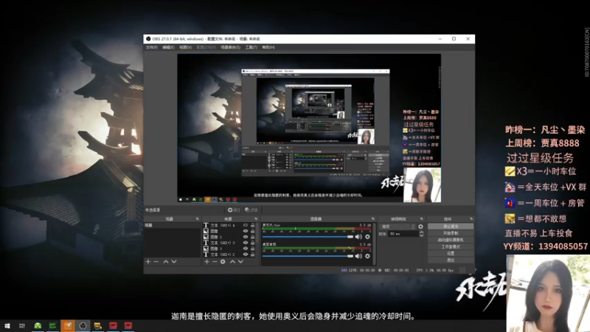Open Task View on the taskbar
Viewport: 590px width, 332px height.
pyautogui.click(x=22, y=325)
